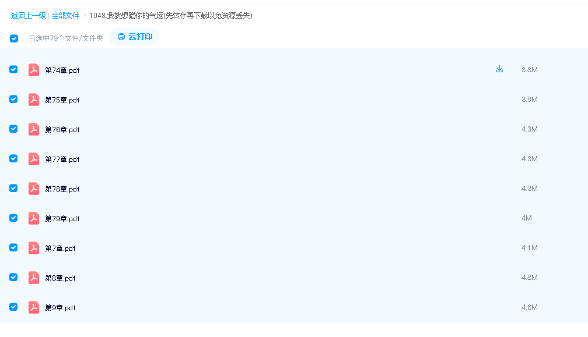
Task: Click the PDF icon of 第7章.pdf
Action: 34,248
